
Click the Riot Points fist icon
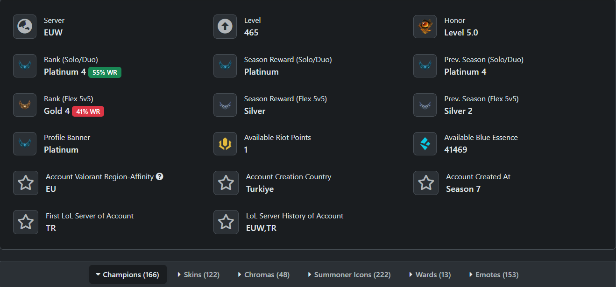(x=225, y=144)
